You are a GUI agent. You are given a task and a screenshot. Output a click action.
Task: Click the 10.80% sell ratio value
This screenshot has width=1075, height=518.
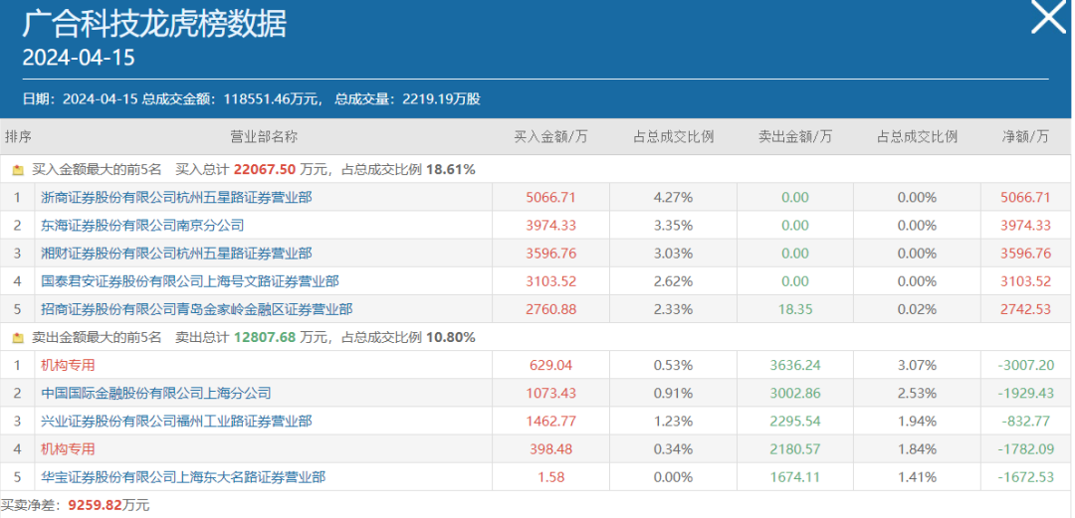(x=451, y=338)
